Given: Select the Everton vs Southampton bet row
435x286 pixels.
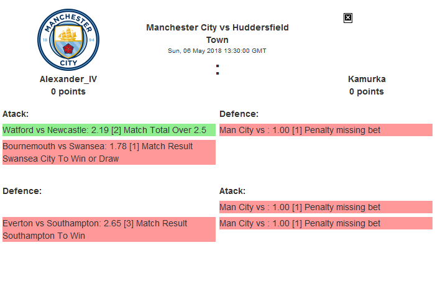Looking at the screenshot, I should [109, 229].
